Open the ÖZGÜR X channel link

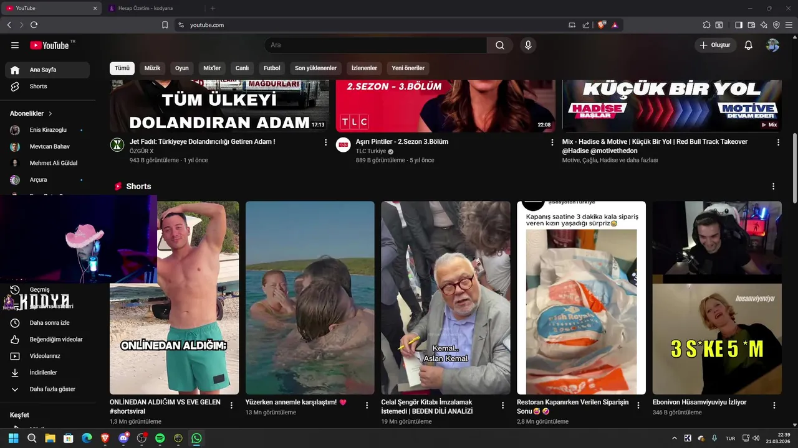tap(142, 151)
